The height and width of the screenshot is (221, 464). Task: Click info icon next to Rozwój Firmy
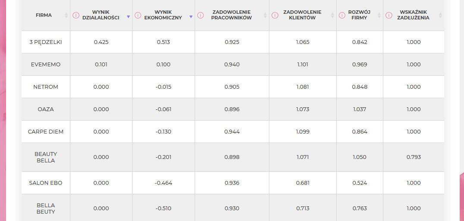point(342,15)
